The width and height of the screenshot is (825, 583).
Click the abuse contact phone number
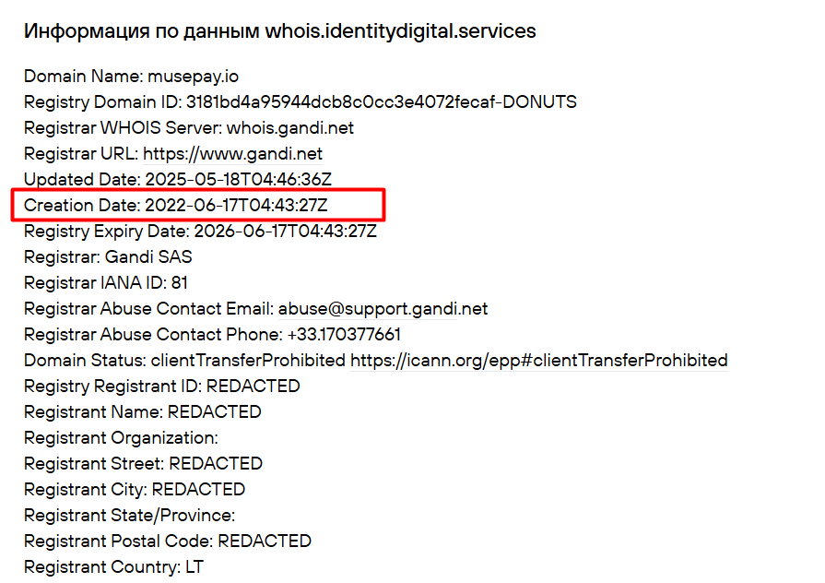(x=344, y=335)
